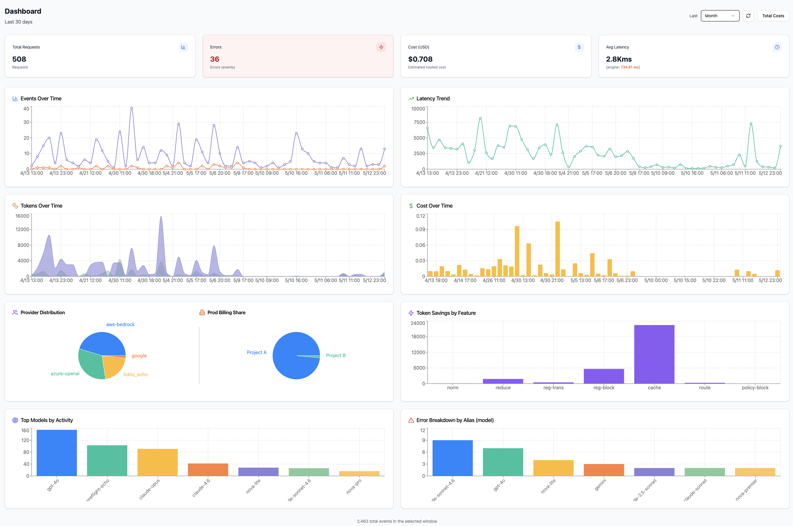Image resolution: width=793 pixels, height=526 pixels.
Task: Click the 'aws-bedrock' pie label
Action: 120,324
